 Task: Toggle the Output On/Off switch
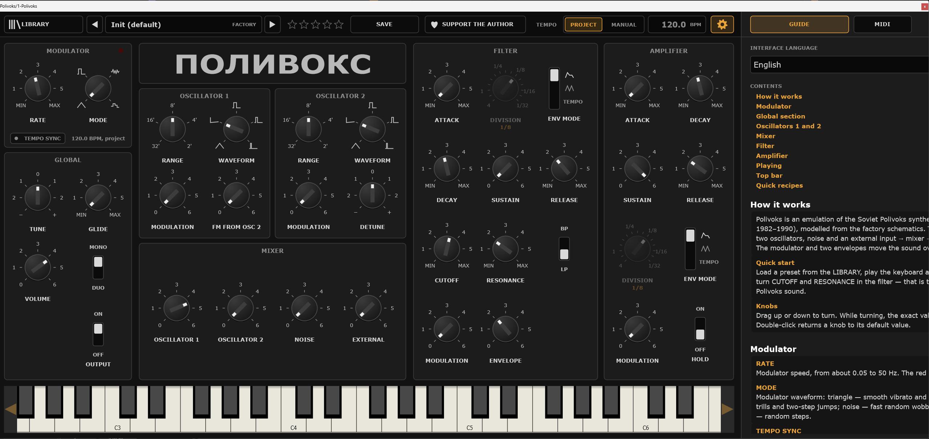98,334
